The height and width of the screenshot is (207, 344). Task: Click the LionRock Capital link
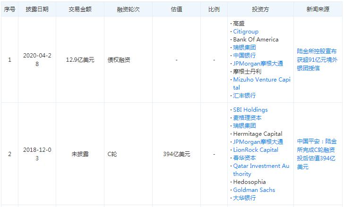click(x=256, y=150)
